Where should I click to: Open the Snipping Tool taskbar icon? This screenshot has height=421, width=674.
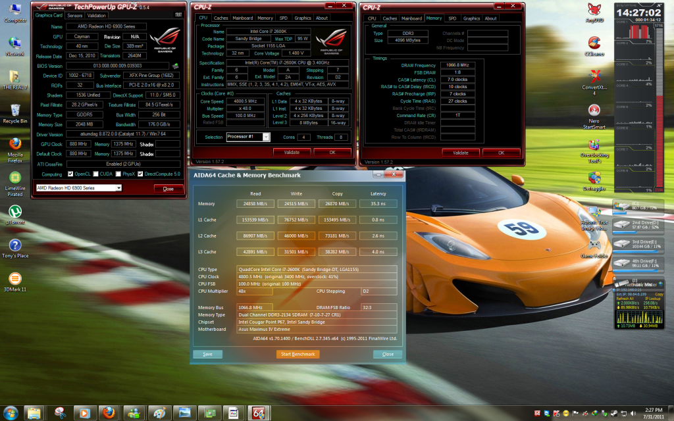60,413
